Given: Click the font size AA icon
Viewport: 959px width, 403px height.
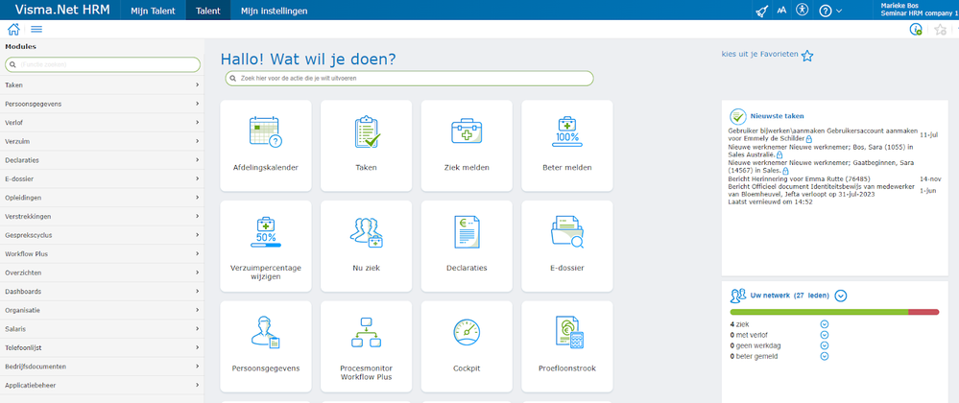Looking at the screenshot, I should 781,11.
